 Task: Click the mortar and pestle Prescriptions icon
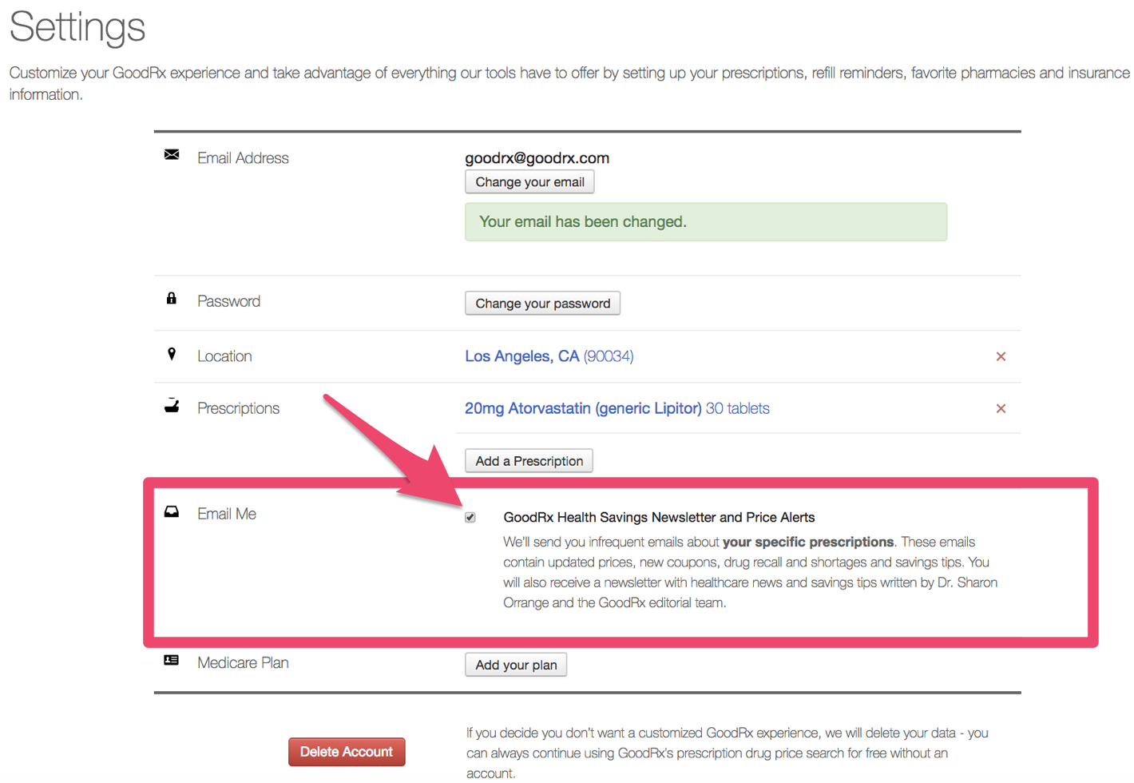pos(172,406)
